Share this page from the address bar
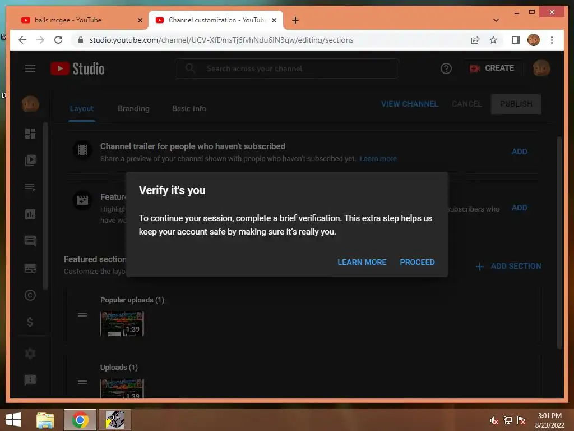This screenshot has width=574, height=431. tap(475, 40)
